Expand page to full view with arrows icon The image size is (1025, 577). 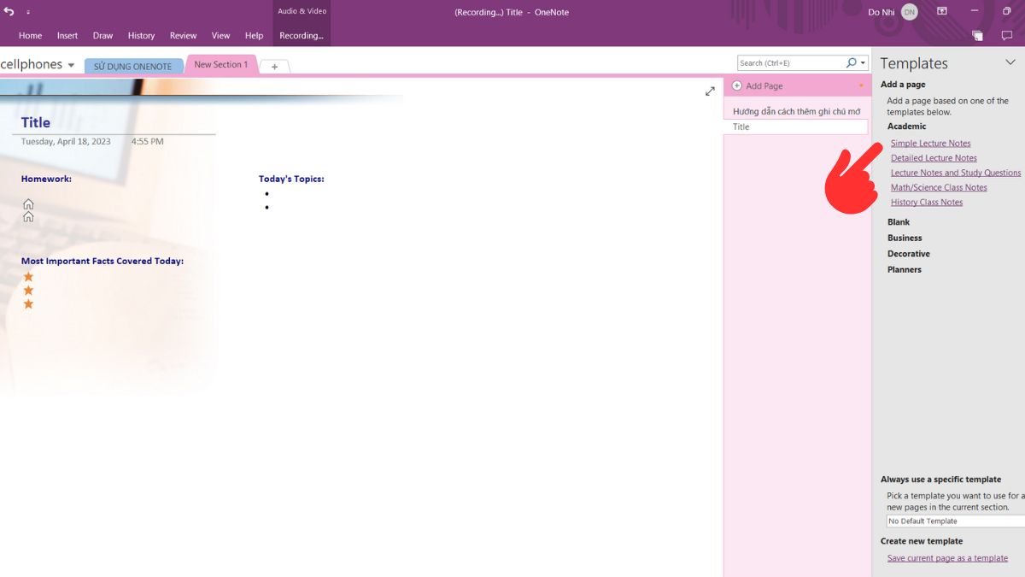[x=710, y=91]
